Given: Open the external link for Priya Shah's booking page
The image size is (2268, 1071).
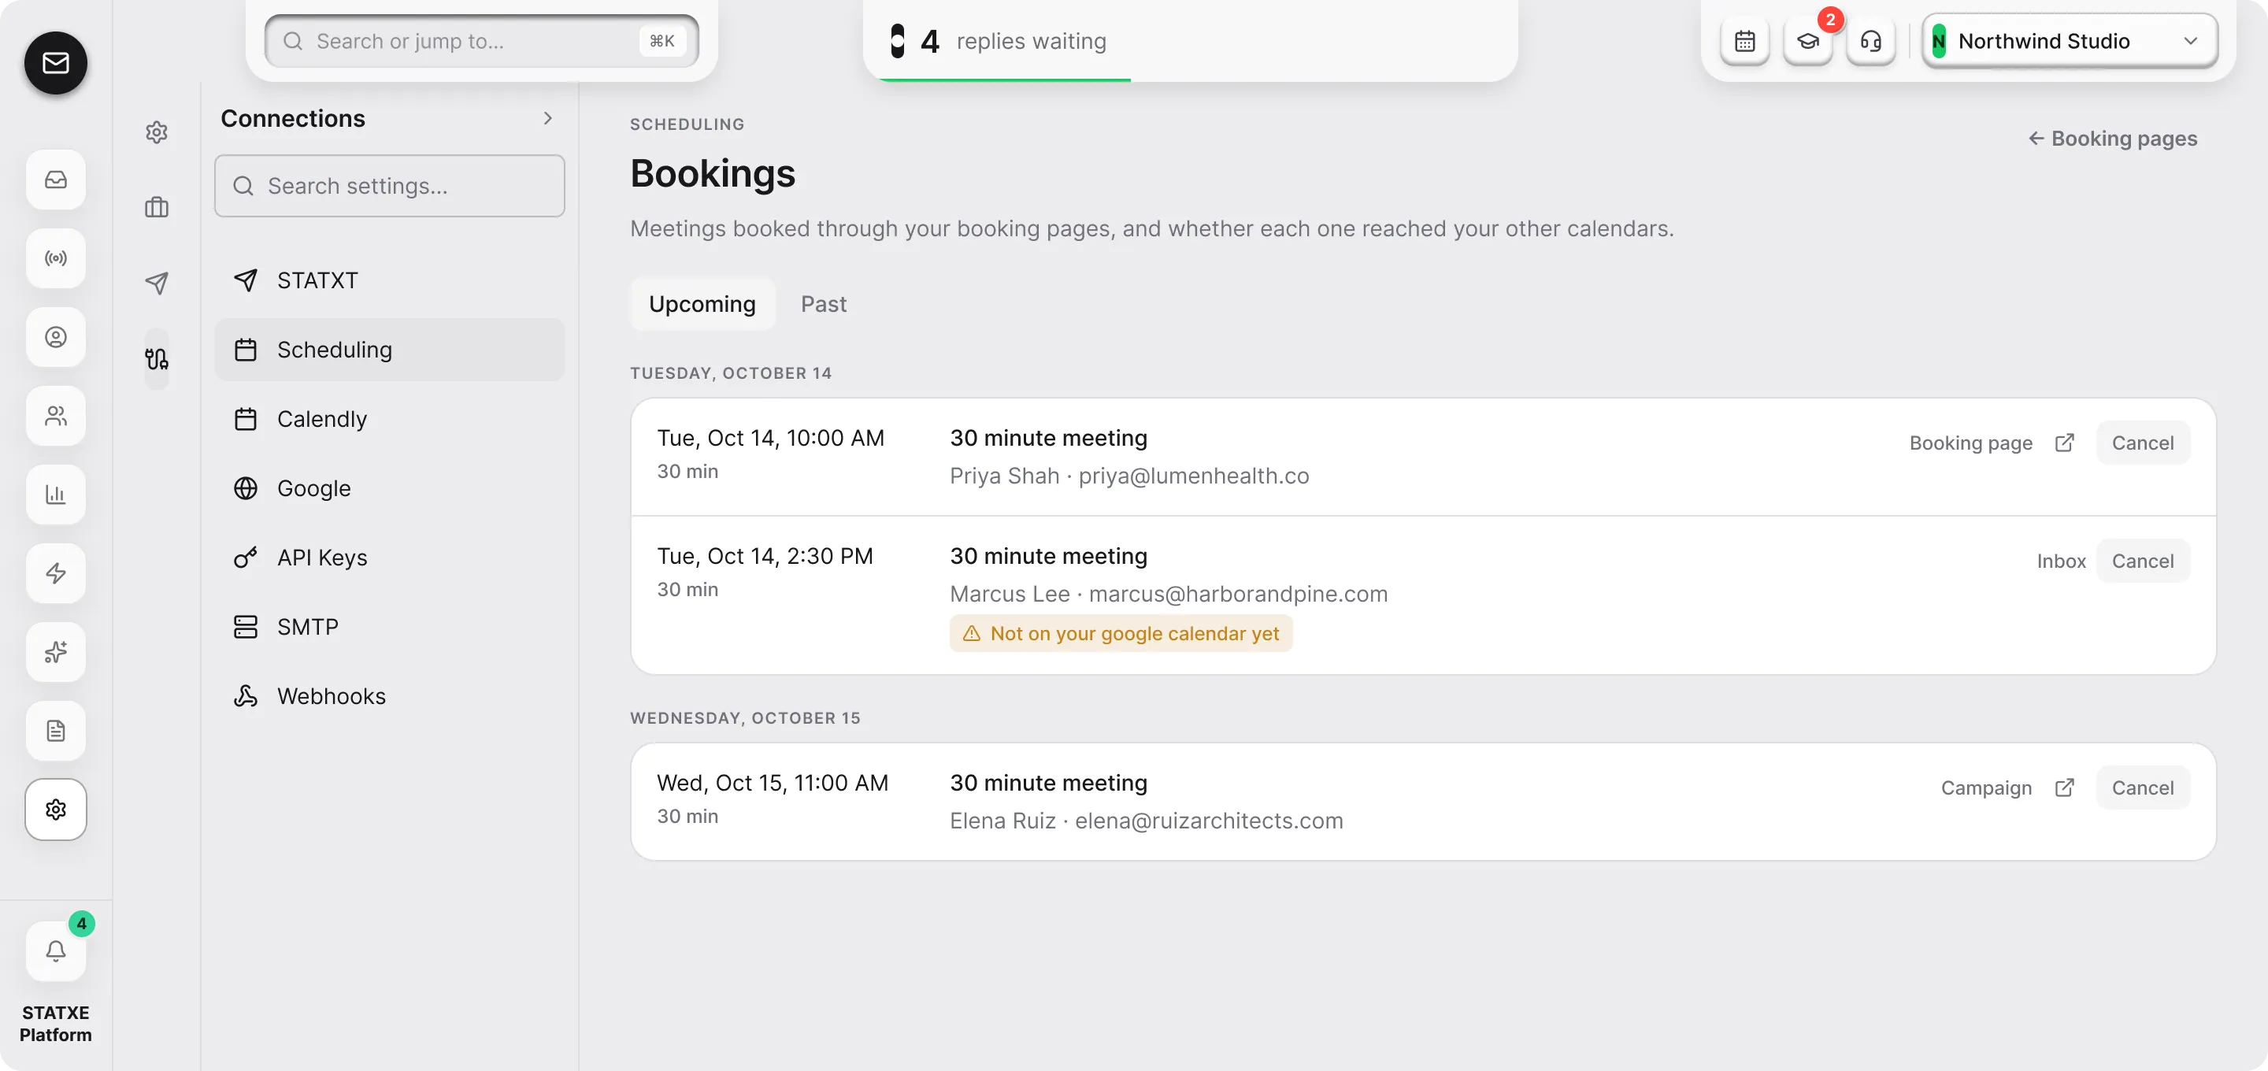Looking at the screenshot, I should point(2065,443).
